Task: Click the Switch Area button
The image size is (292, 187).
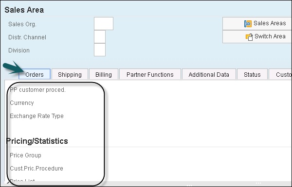Action: tap(257, 37)
